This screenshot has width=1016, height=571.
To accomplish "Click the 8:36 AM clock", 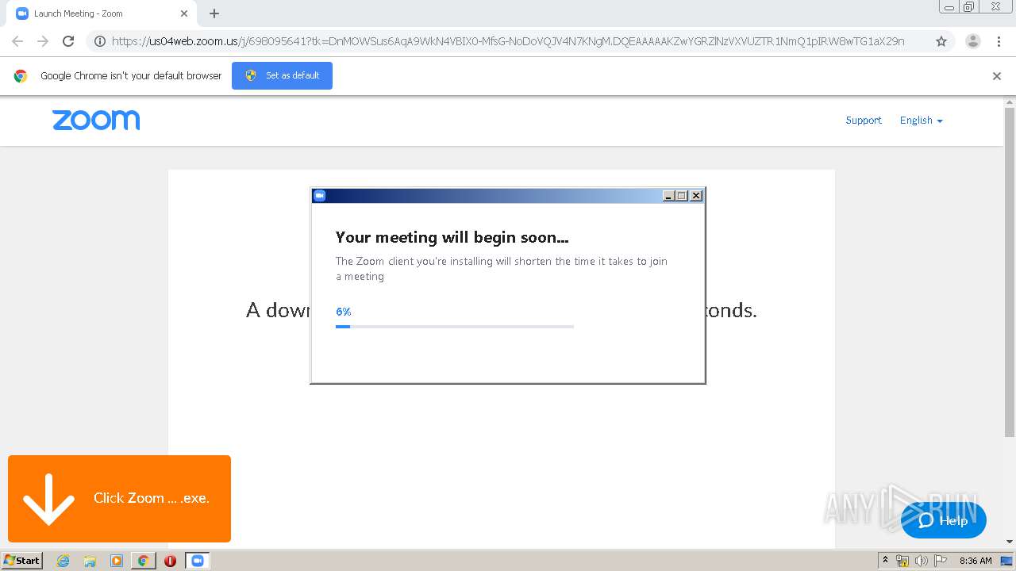I will click(976, 561).
